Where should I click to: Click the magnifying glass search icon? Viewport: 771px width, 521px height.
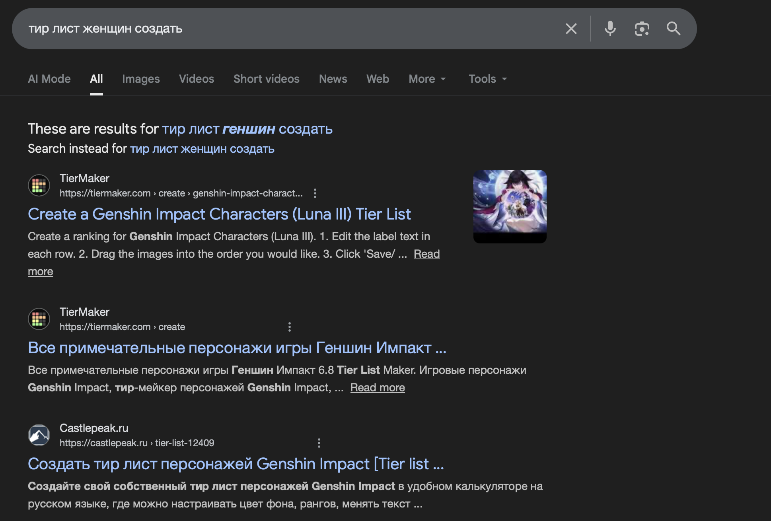[673, 29]
